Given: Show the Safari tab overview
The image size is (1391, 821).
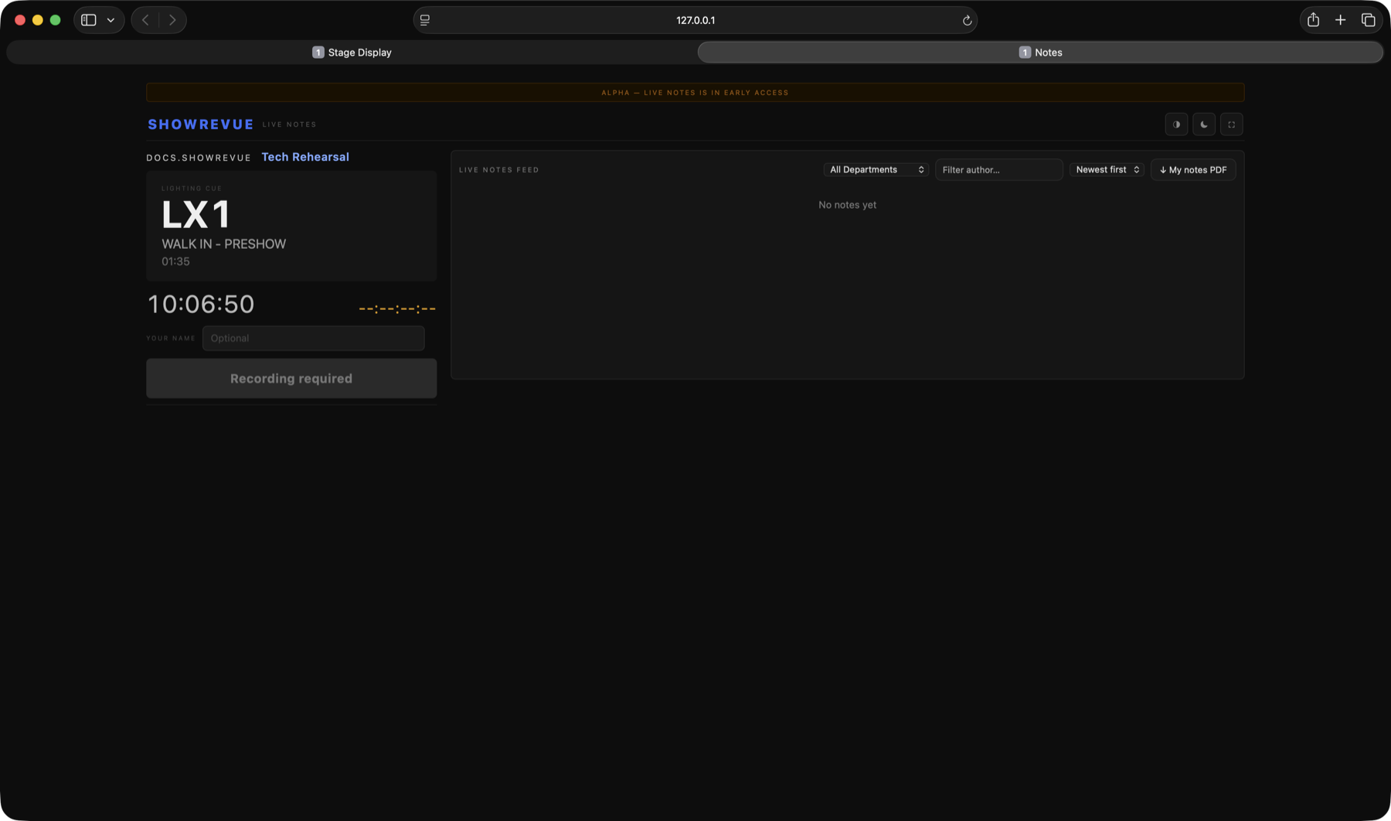Looking at the screenshot, I should [1368, 20].
